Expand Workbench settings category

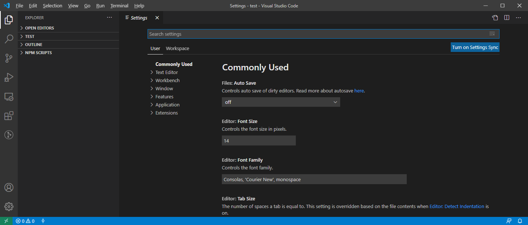click(167, 80)
